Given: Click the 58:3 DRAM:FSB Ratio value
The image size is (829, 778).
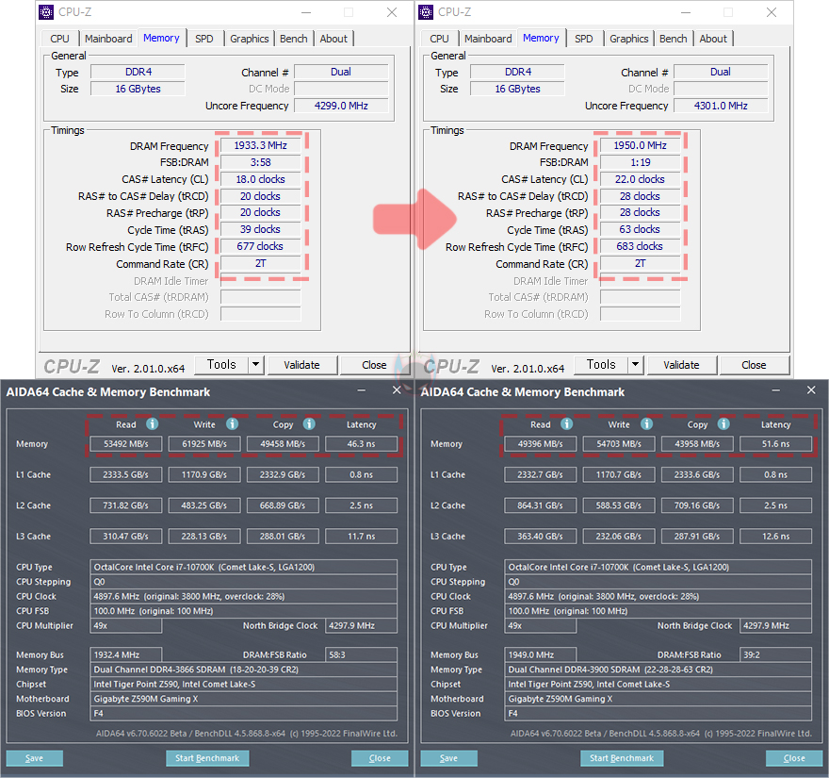Looking at the screenshot, I should (361, 654).
